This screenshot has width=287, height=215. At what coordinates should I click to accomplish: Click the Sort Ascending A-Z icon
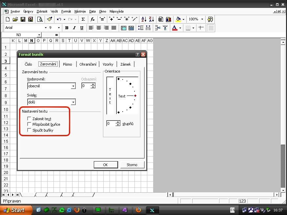click(x=144, y=19)
